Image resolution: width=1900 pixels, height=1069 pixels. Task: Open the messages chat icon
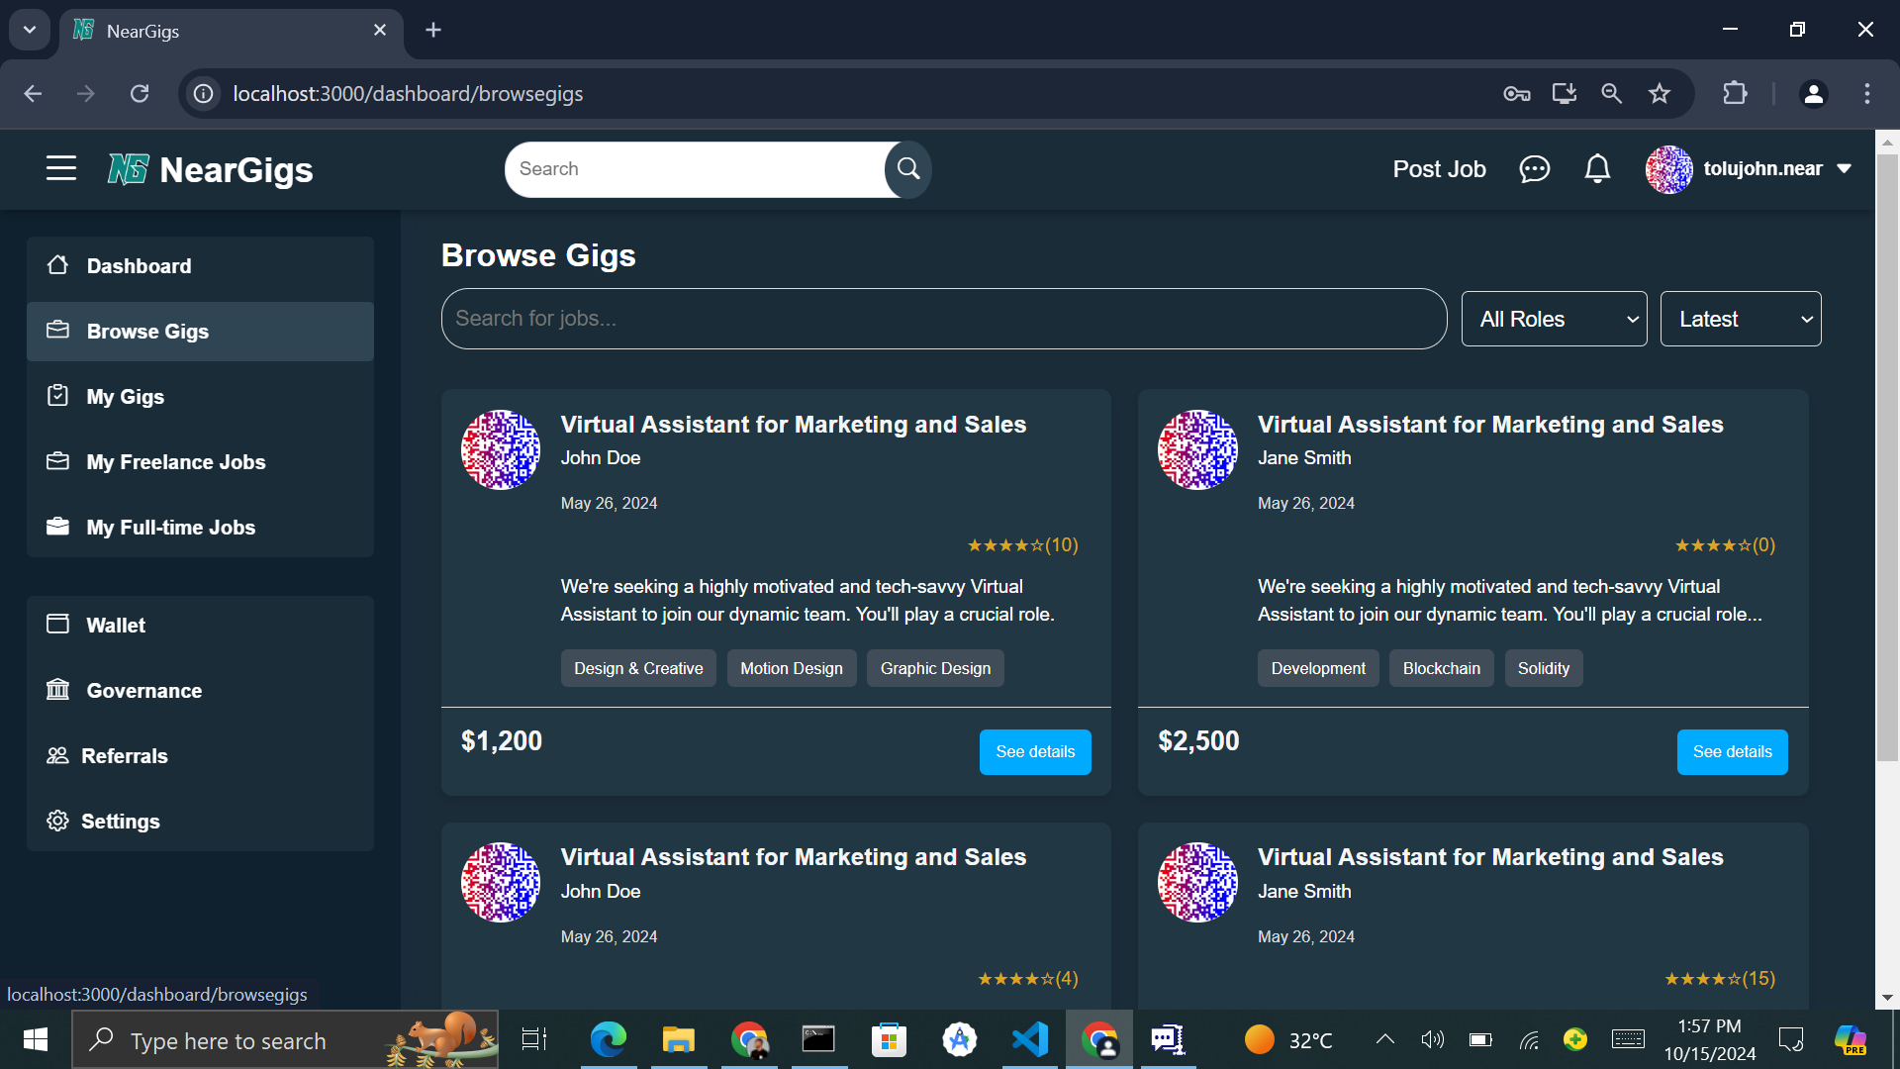pos(1534,169)
